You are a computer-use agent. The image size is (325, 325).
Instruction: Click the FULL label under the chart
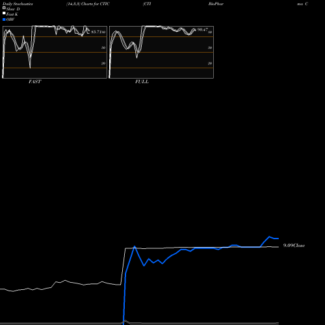(x=142, y=82)
